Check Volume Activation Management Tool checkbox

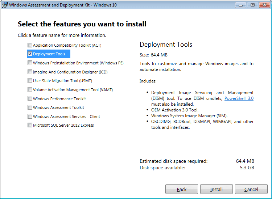(30, 90)
